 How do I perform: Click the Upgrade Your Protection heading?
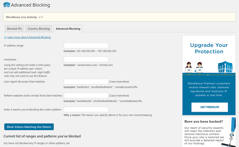point(209,48)
